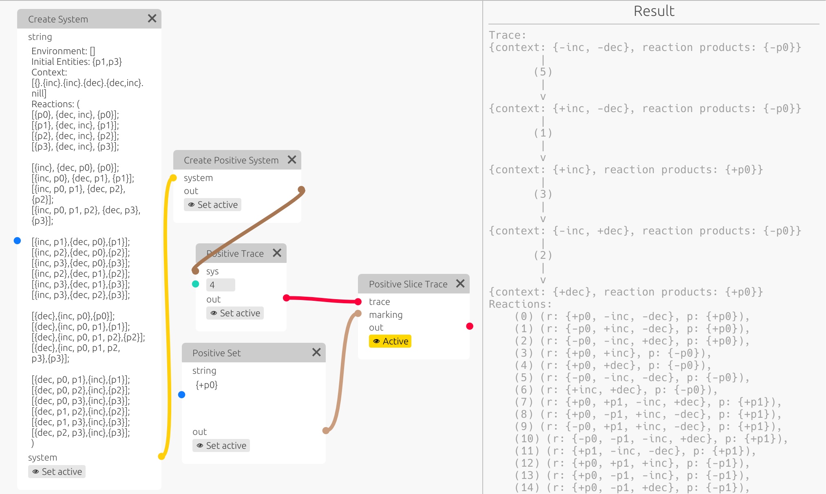Close the Positive Trace node
826x494 pixels.
[x=277, y=253]
